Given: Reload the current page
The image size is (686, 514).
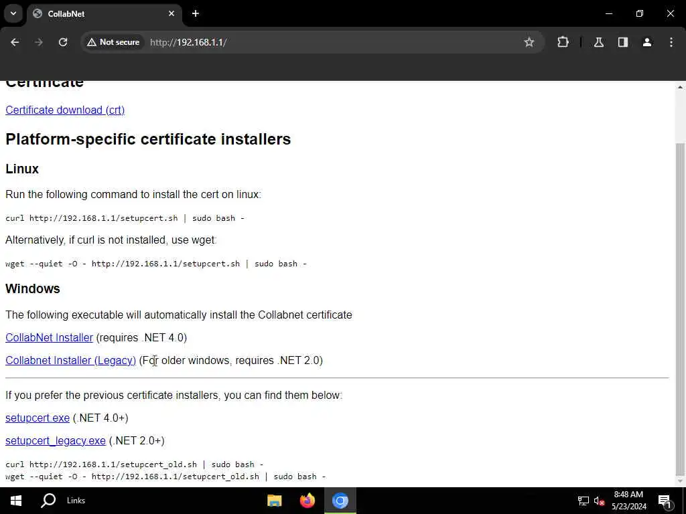Looking at the screenshot, I should 63,42.
